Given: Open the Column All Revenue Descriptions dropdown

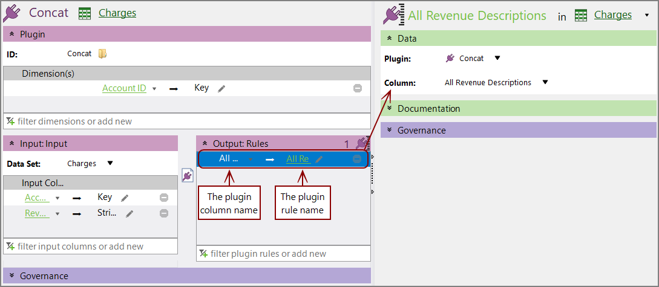Looking at the screenshot, I should point(545,82).
